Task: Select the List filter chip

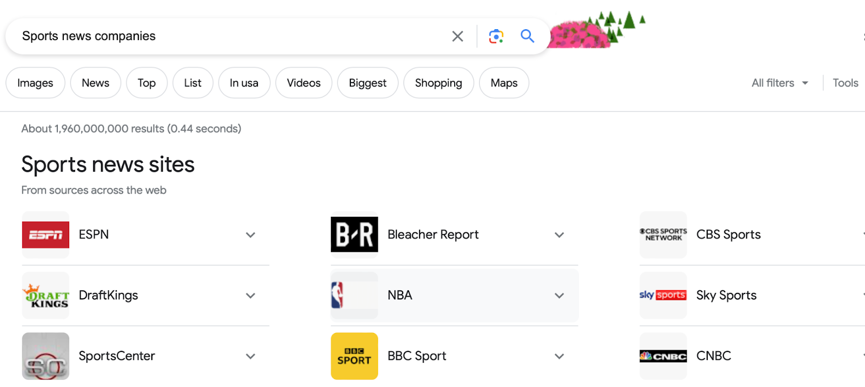Action: click(x=192, y=83)
